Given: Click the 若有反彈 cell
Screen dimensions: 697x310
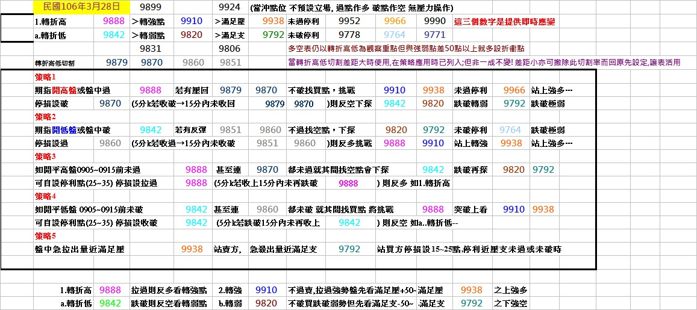Looking at the screenshot, I should (192, 131).
